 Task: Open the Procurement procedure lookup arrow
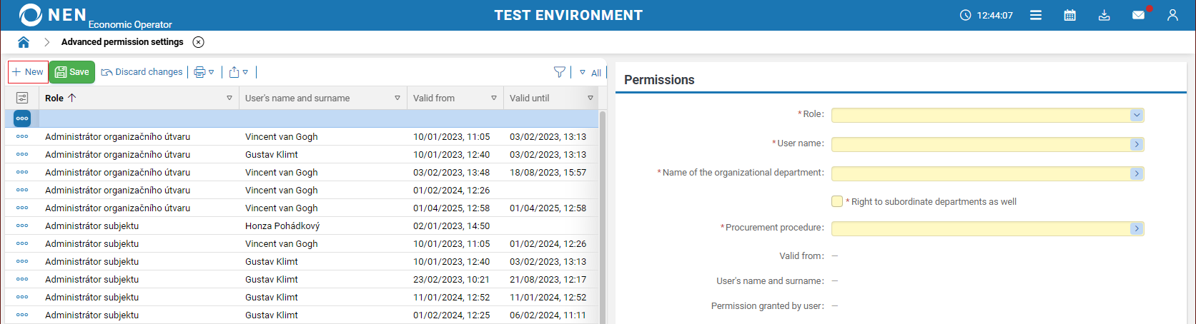coord(1137,228)
